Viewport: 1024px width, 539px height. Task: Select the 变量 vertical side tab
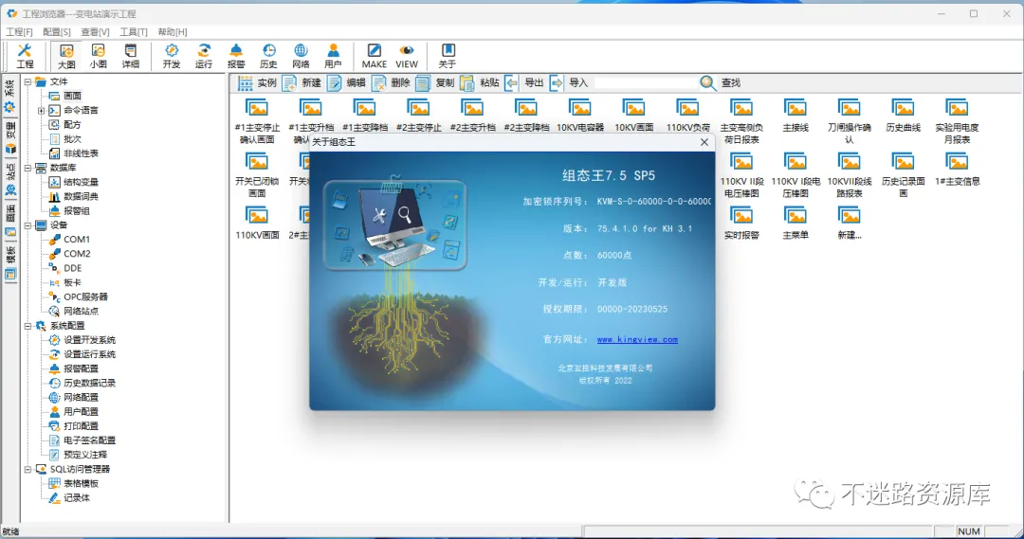click(x=9, y=137)
